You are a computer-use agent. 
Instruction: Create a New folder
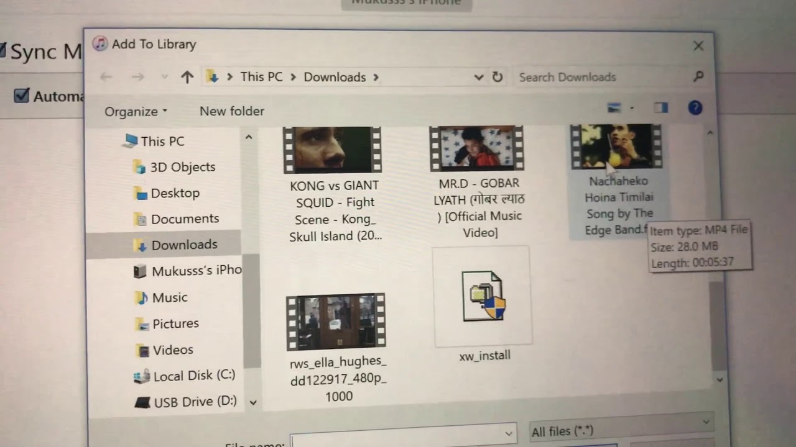(232, 111)
